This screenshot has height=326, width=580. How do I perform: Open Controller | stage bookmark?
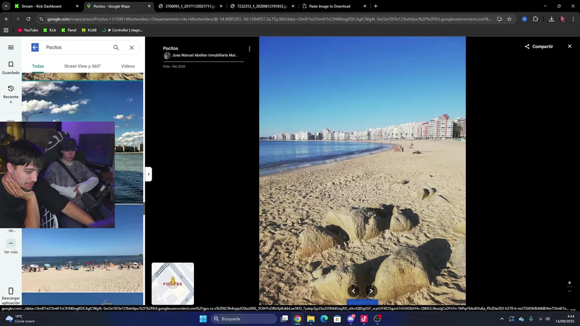(122, 30)
